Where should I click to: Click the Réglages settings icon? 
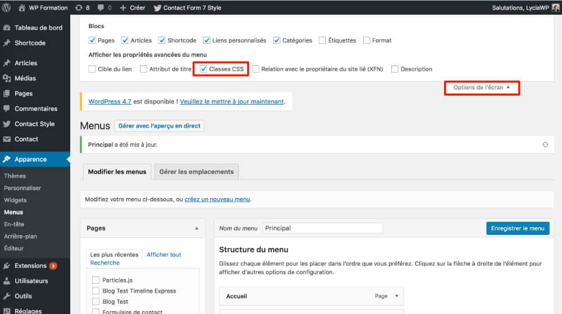pyautogui.click(x=7, y=311)
